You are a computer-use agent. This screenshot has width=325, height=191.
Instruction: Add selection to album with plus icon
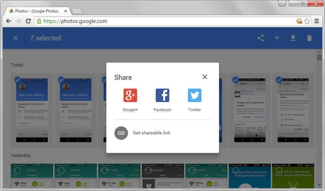[277, 38]
